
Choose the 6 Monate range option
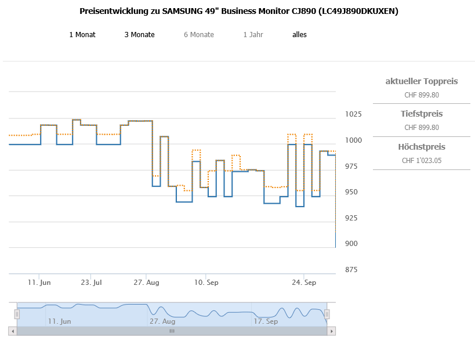(198, 35)
